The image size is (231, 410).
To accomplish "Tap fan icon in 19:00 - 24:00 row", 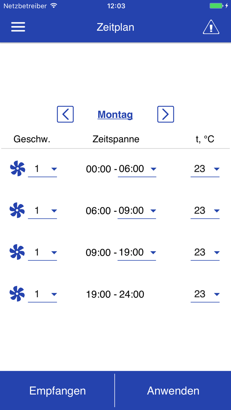I will pyautogui.click(x=17, y=294).
